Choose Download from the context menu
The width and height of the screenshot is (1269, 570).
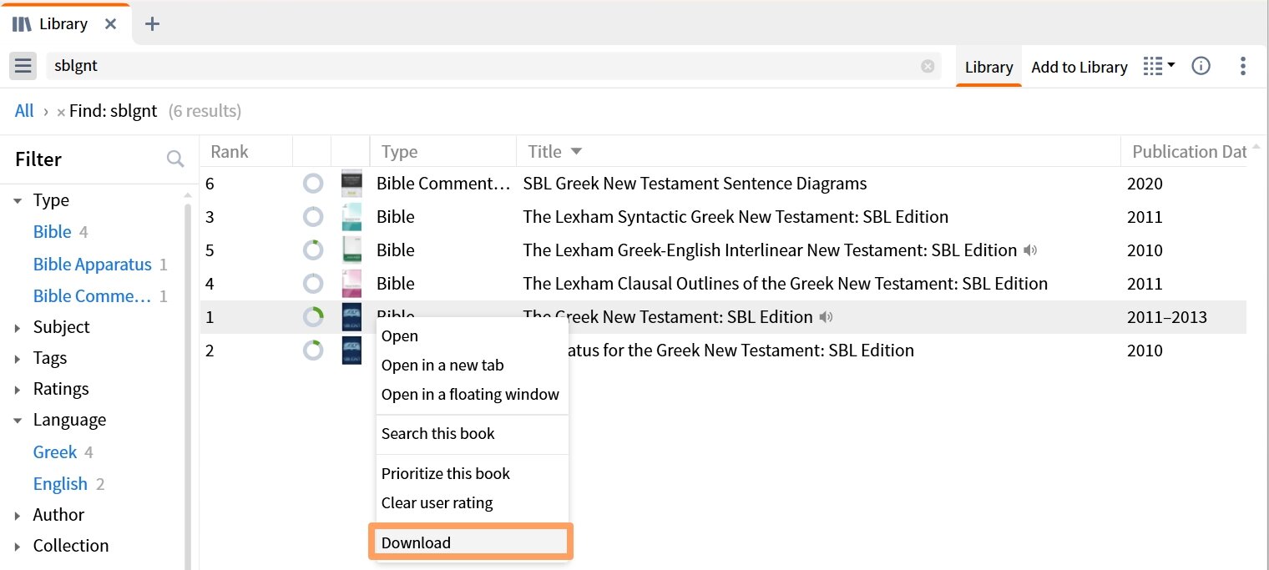pos(472,542)
